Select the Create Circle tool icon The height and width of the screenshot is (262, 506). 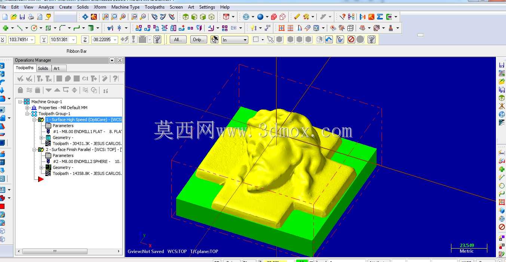(34, 28)
